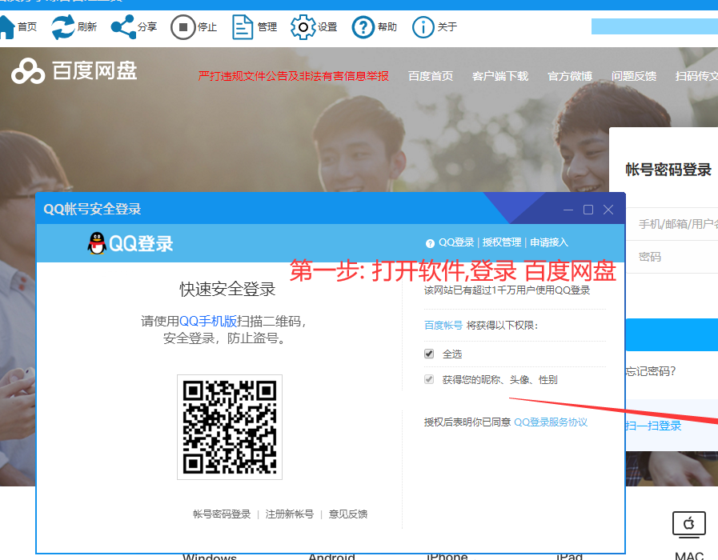Open 百度首页 in the top navigation

431,76
